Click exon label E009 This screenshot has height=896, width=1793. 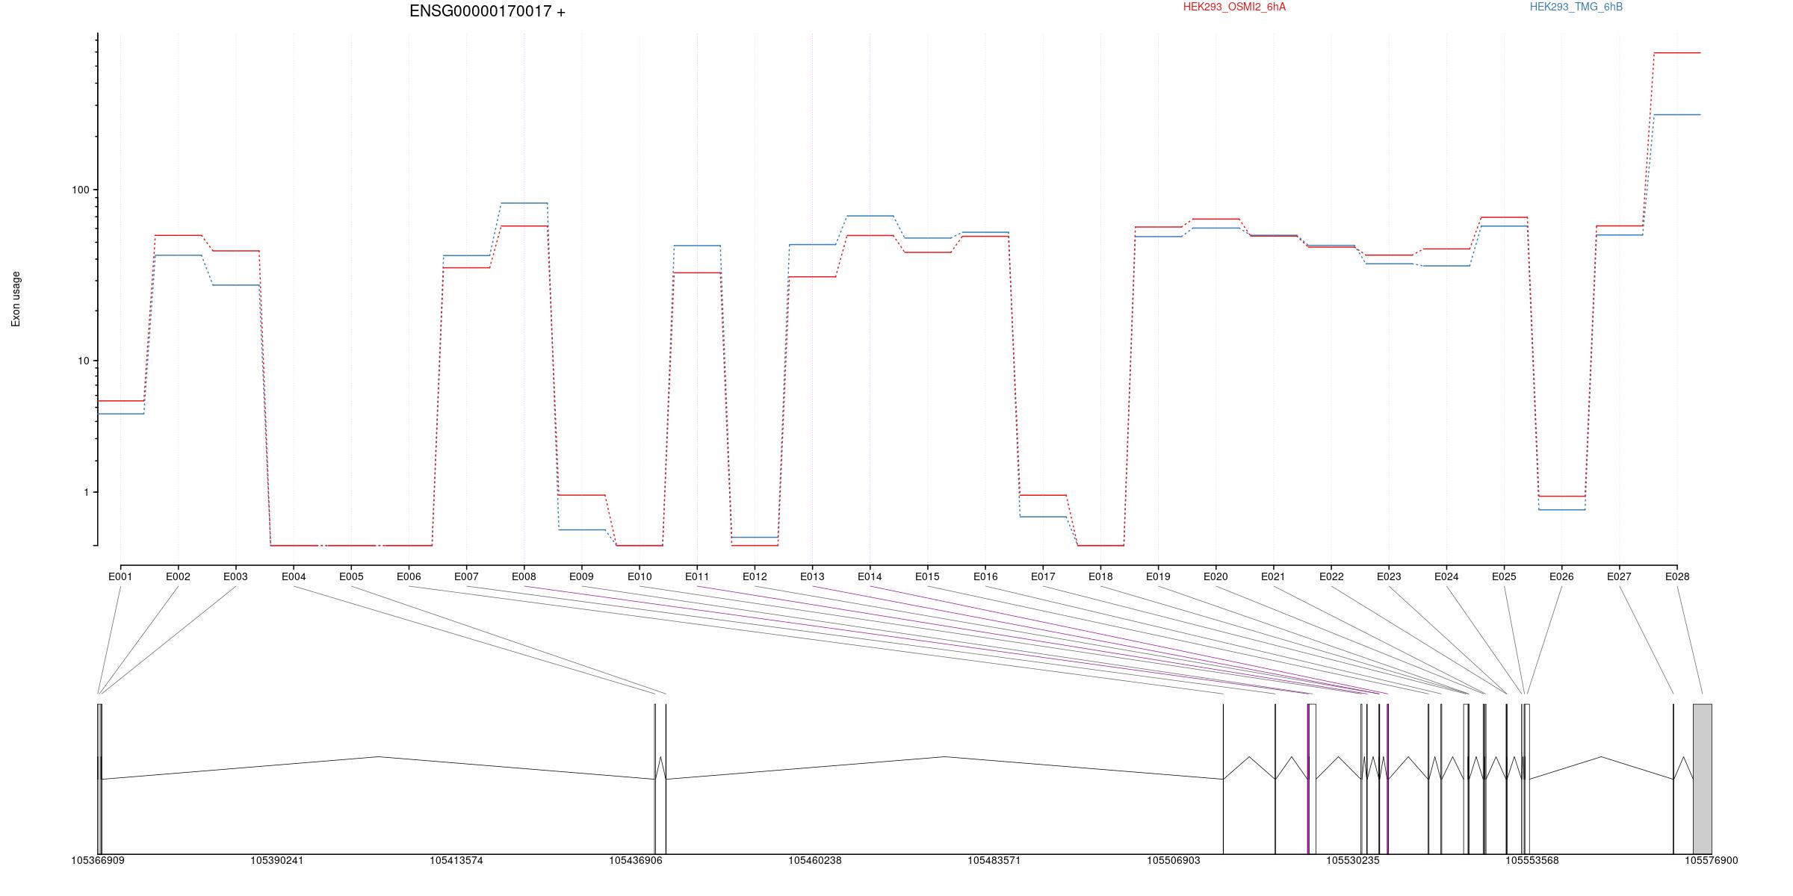(581, 576)
